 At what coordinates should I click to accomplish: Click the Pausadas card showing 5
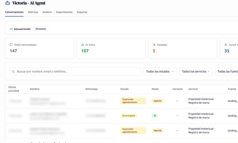point(183,48)
